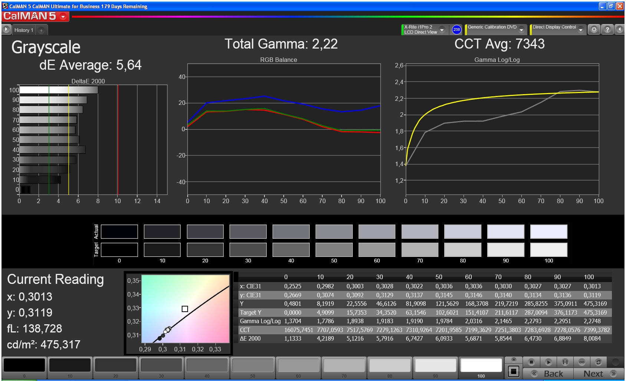Click the single read bracket icon

[565, 362]
